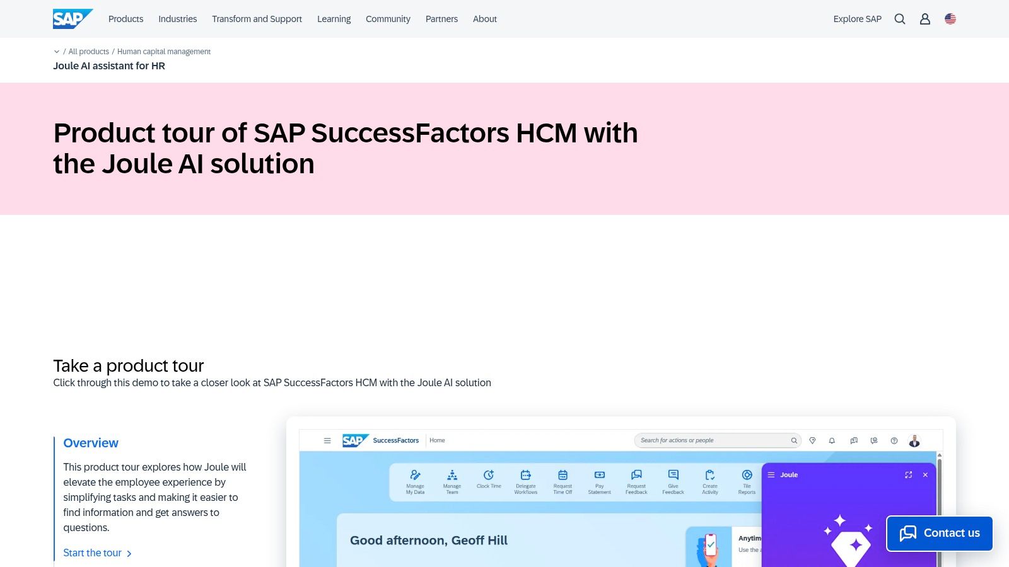Expand the Joule panel to fullscreen
Screen dimensions: 1009x567
[x=909, y=474]
